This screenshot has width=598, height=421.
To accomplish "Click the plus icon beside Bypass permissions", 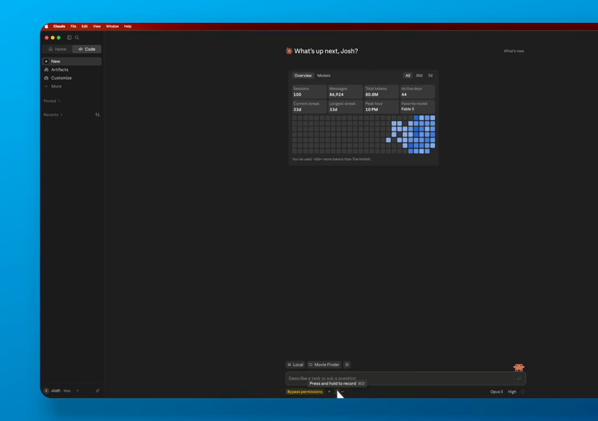I will pyautogui.click(x=329, y=392).
